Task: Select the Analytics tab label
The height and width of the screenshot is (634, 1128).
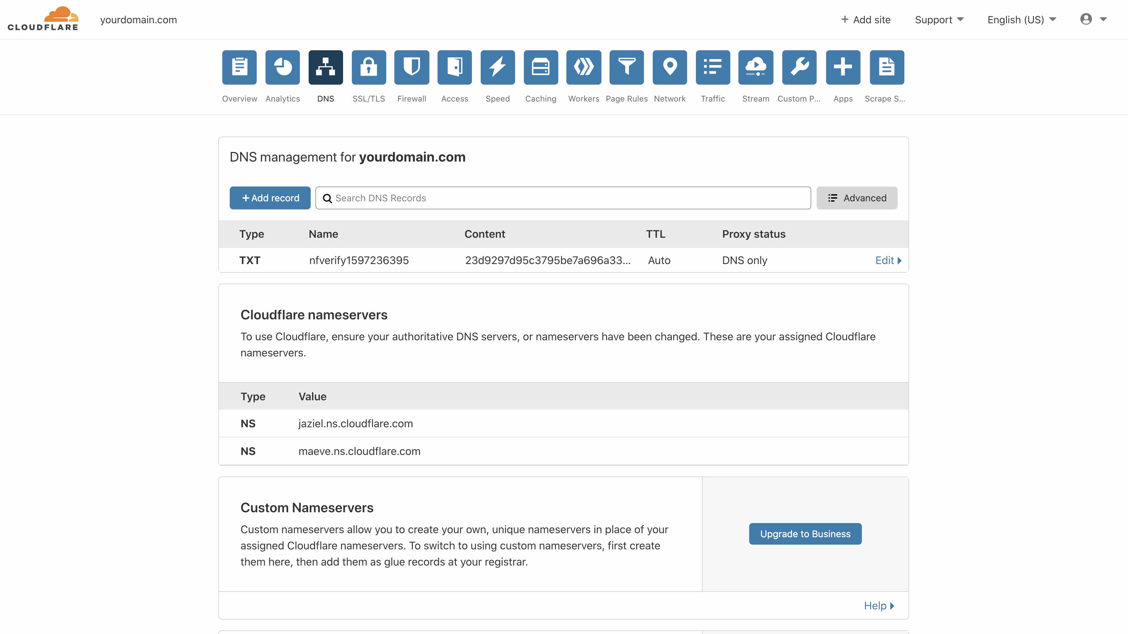Action: click(282, 99)
